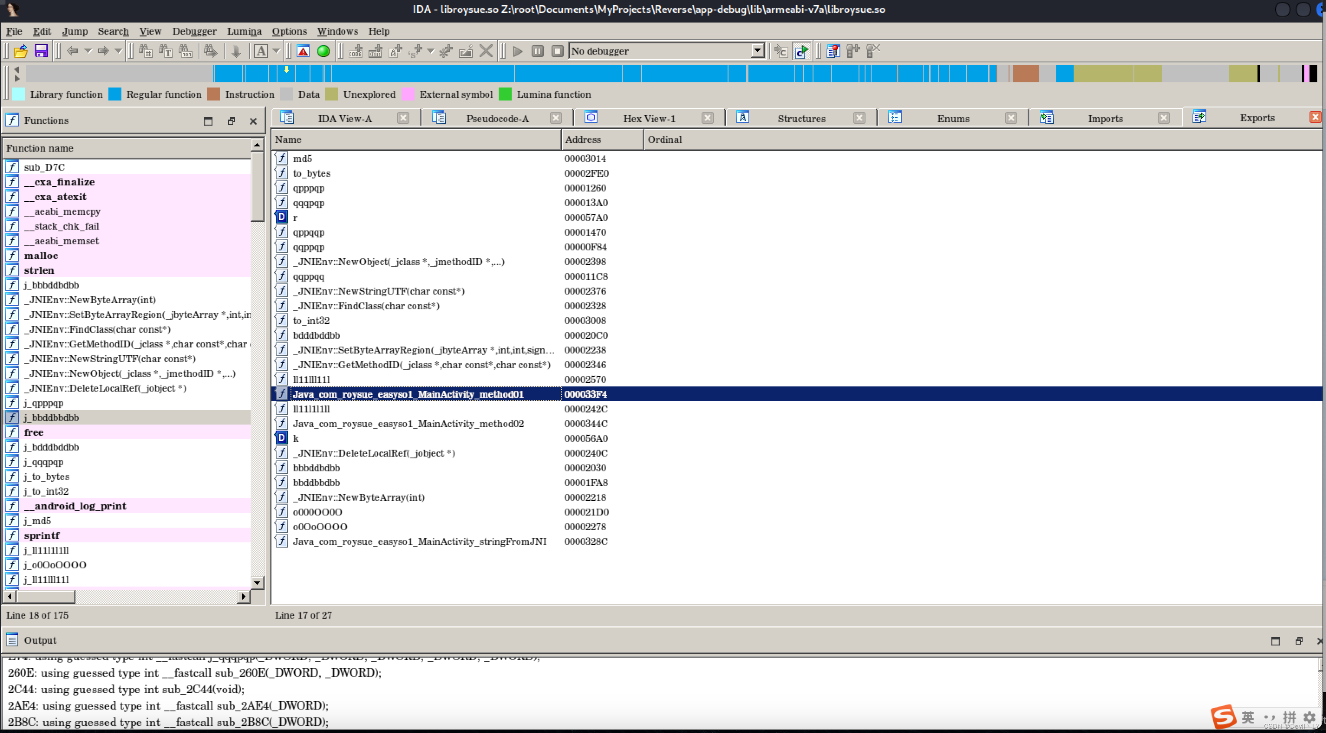Open the File menu

coord(14,31)
